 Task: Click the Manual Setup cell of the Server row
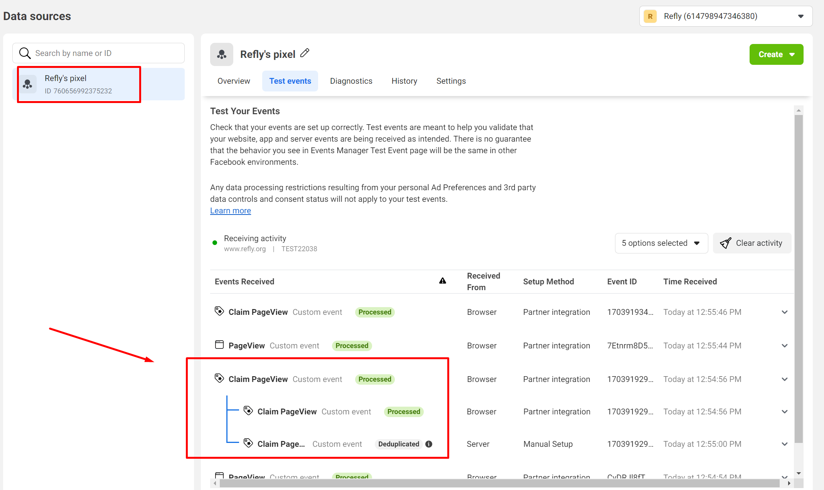(x=548, y=444)
